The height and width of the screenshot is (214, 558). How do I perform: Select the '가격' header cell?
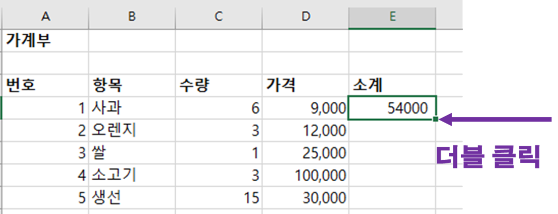[x=305, y=85]
